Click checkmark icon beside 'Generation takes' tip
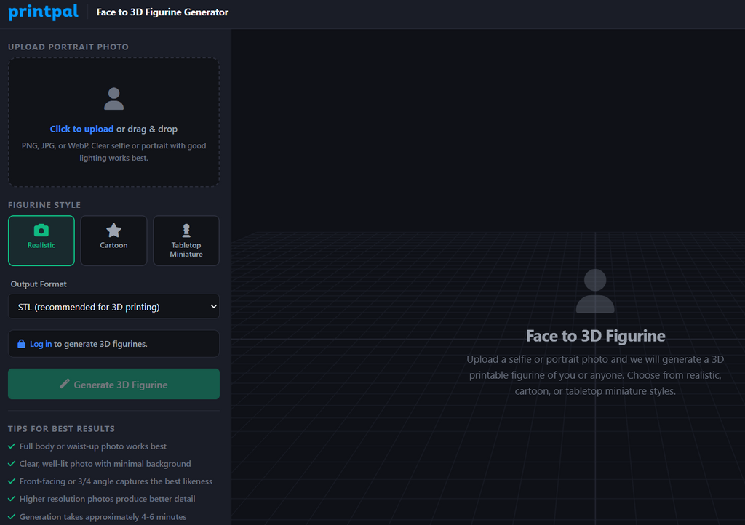This screenshot has width=745, height=525. tap(12, 516)
